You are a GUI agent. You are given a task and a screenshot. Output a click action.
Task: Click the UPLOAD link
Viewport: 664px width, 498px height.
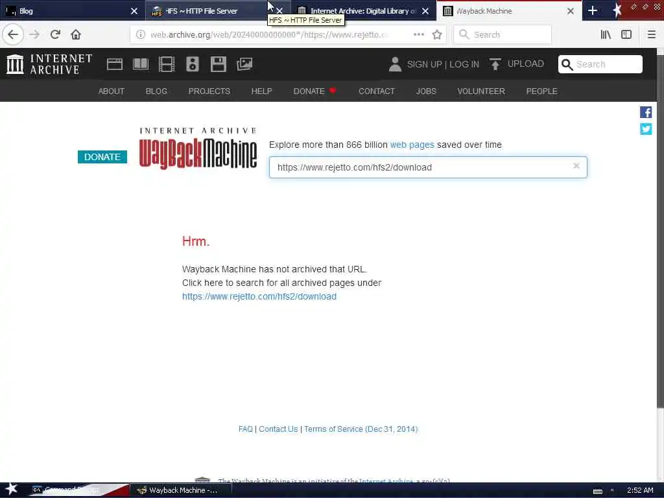[x=525, y=64]
